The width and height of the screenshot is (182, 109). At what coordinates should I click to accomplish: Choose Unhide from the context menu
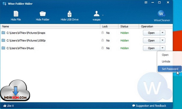coord(166,62)
